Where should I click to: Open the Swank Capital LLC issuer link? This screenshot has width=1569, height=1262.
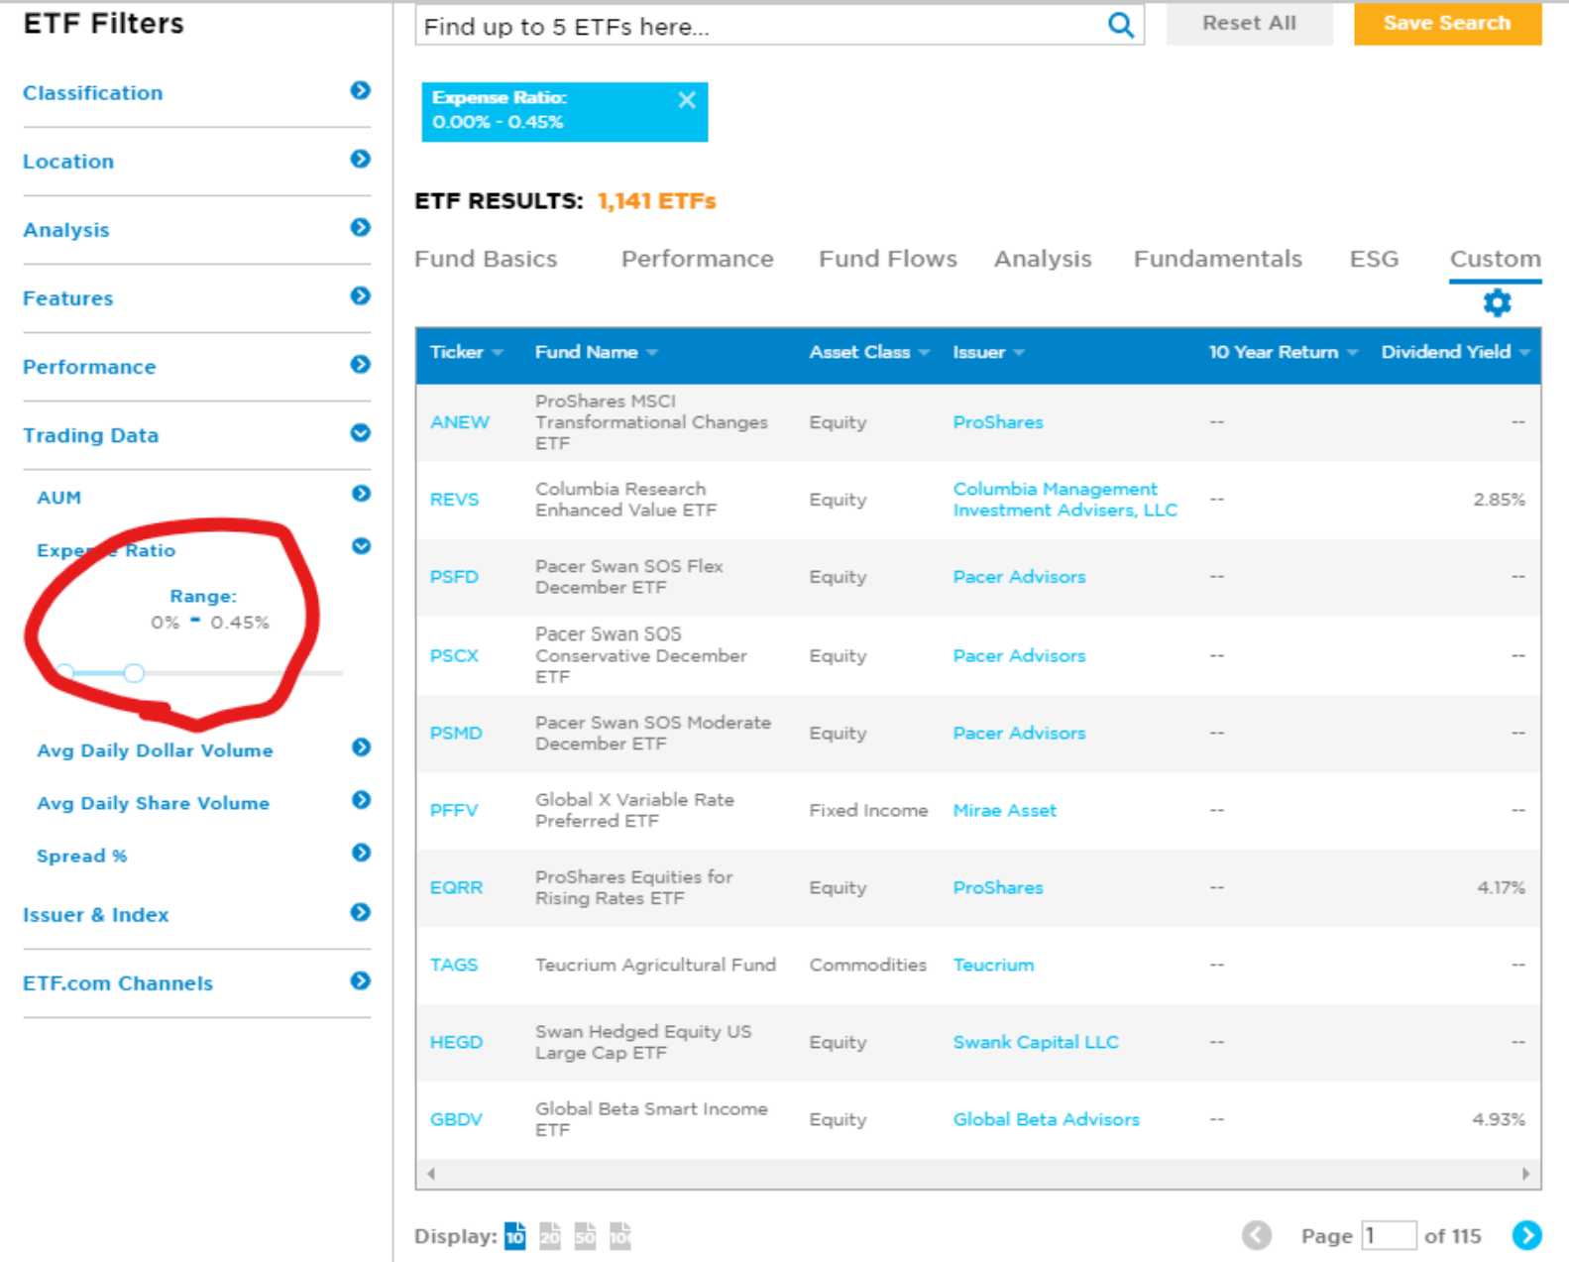click(x=1036, y=1042)
